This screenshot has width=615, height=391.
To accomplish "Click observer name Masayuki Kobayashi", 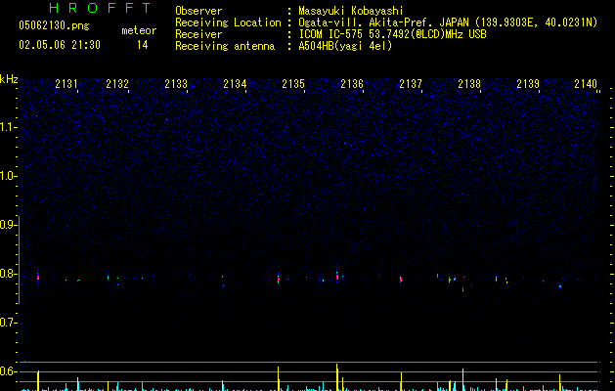I will (x=351, y=11).
